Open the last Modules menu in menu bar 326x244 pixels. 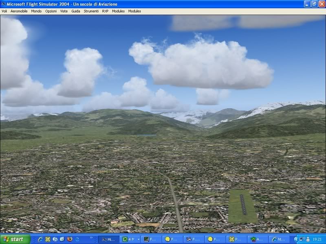click(x=134, y=11)
